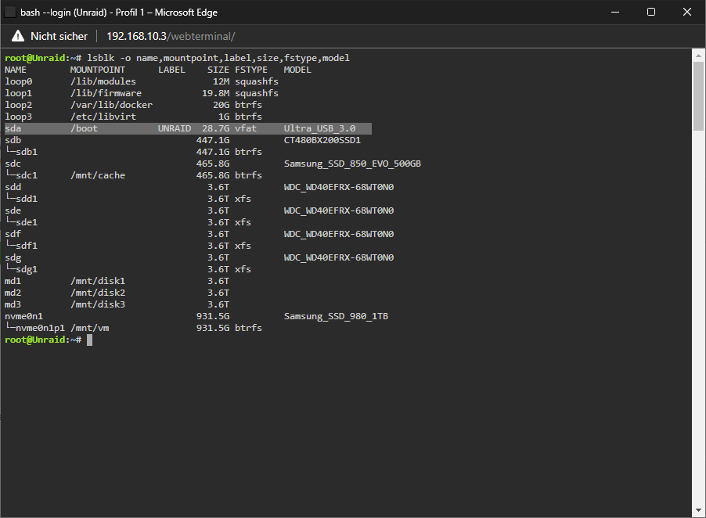
Task: Click the window title text 'bash --login (Unraid)'
Action: click(63, 13)
